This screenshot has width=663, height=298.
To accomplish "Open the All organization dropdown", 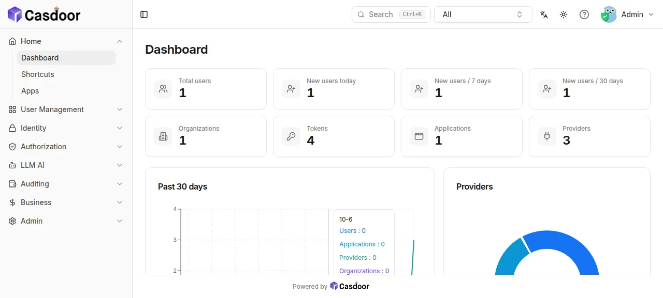I will tap(483, 14).
